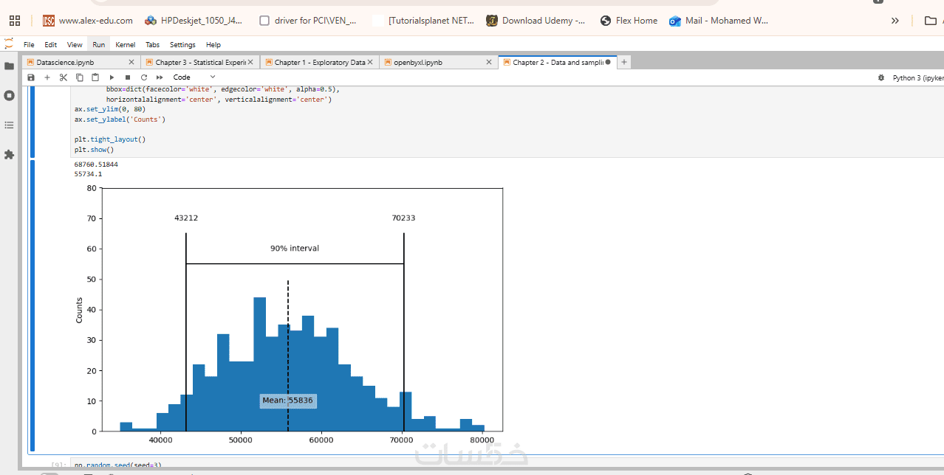This screenshot has height=475, width=944.
Task: Expand the hidden bookmarks overflow chevron
Action: (x=895, y=21)
